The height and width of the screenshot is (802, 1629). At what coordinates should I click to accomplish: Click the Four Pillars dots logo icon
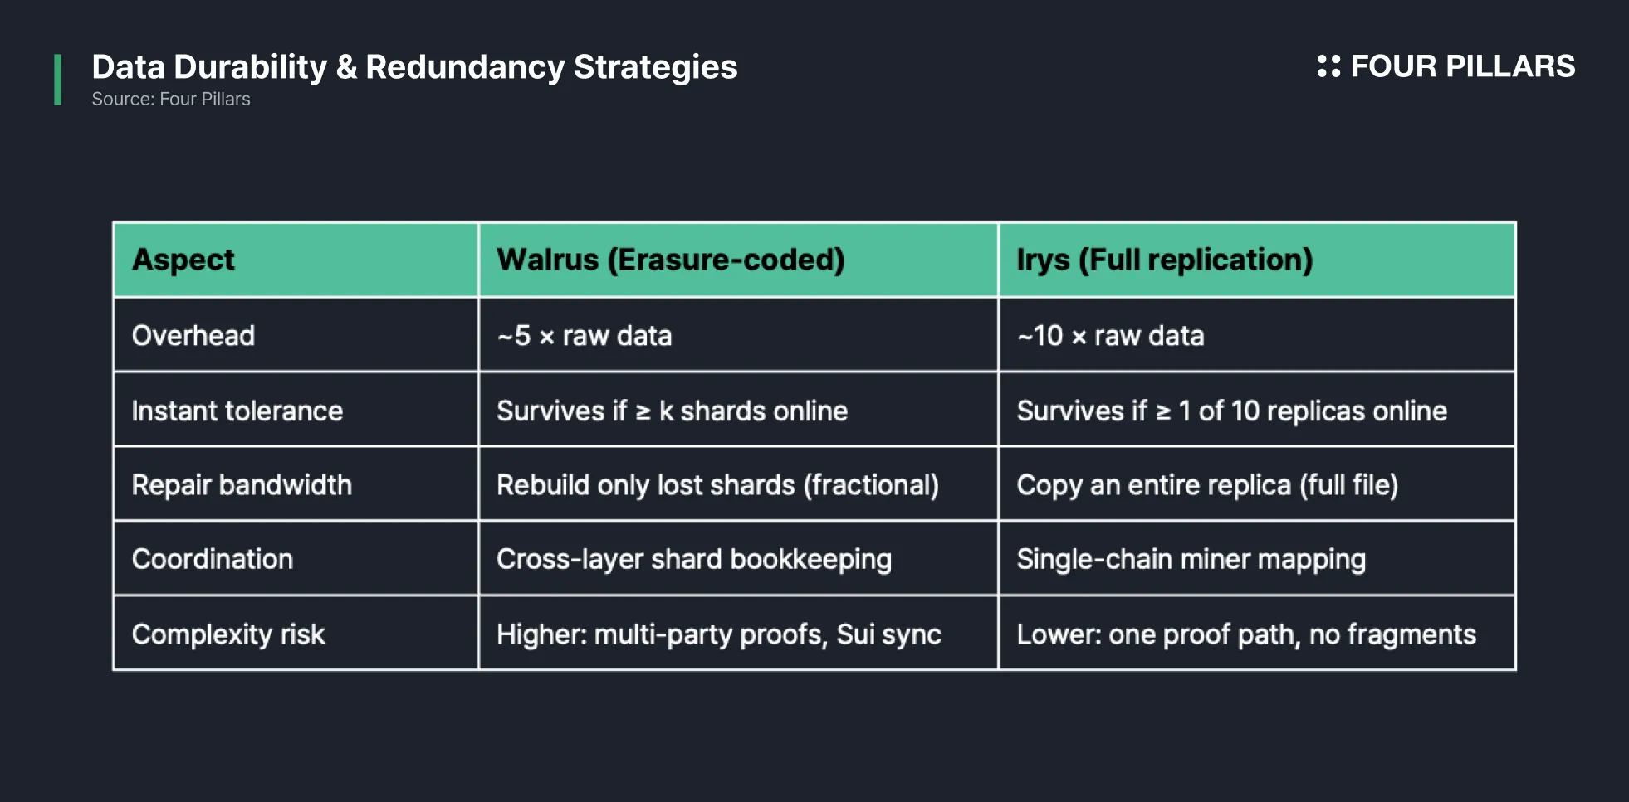1328,66
